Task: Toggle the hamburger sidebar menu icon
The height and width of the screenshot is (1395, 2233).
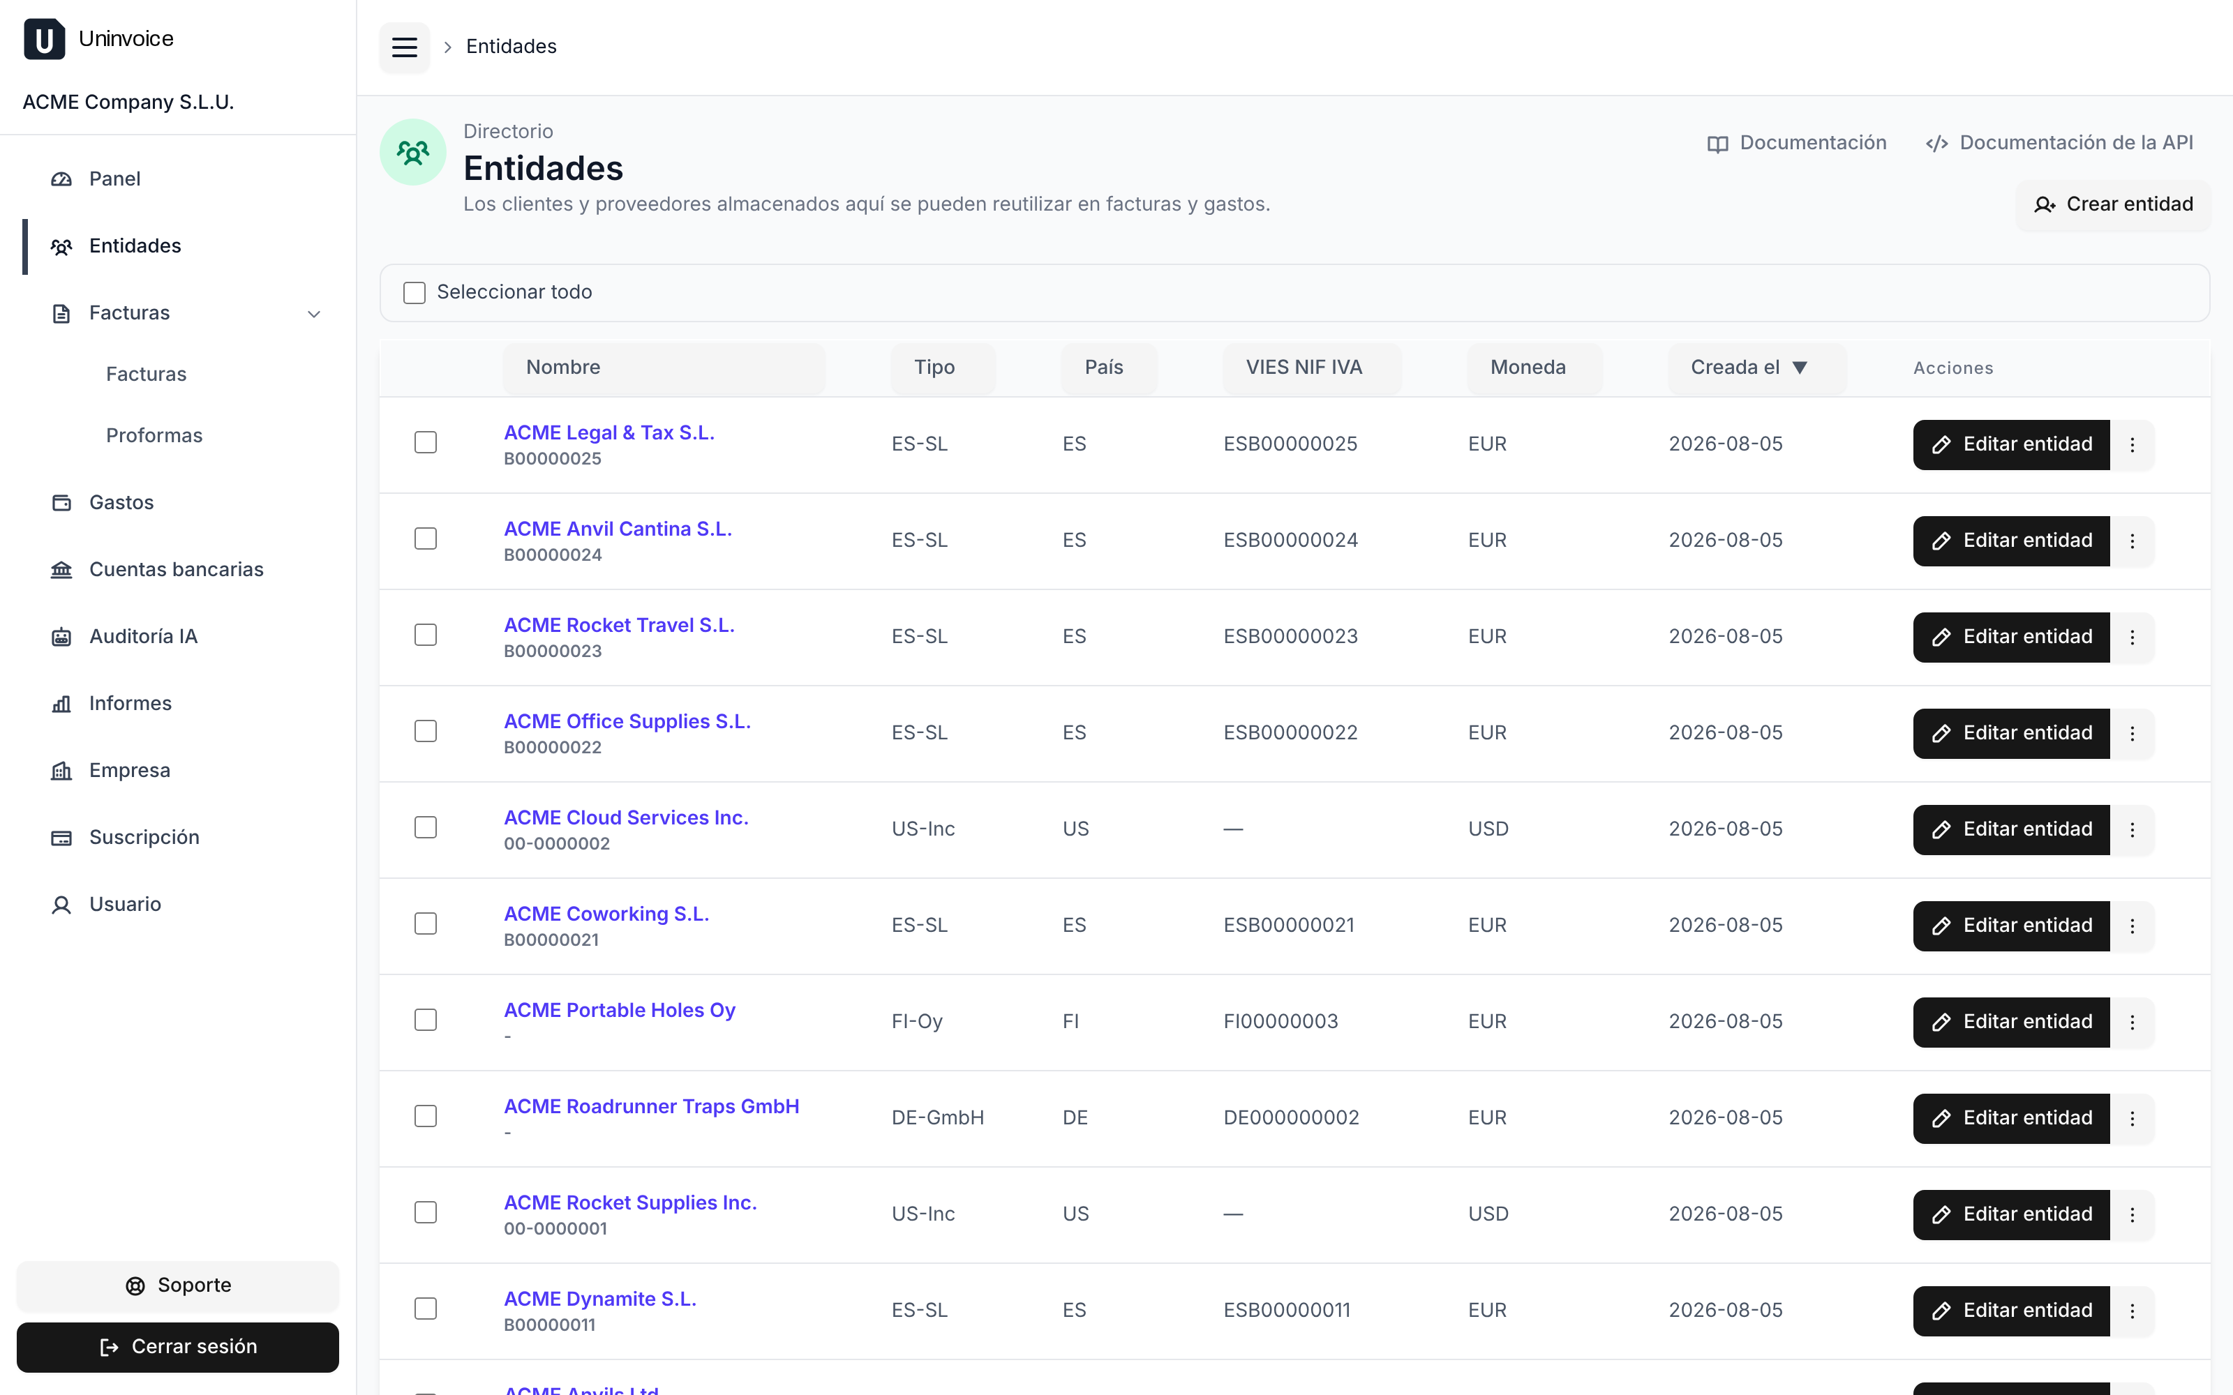Action: 404,47
